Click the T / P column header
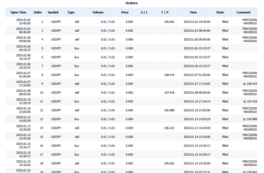Screen dimensions: 264x173 165,12
